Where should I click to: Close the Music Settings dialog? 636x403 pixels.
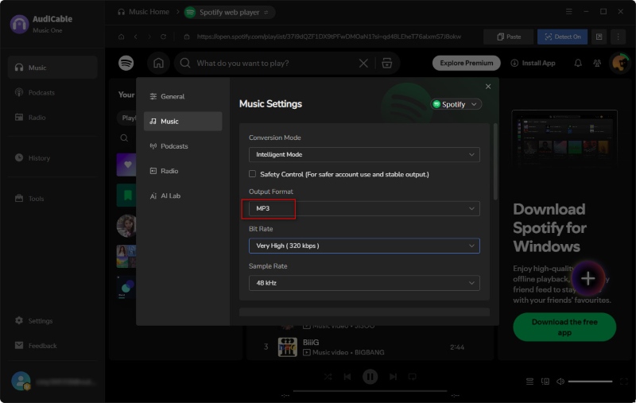click(488, 87)
